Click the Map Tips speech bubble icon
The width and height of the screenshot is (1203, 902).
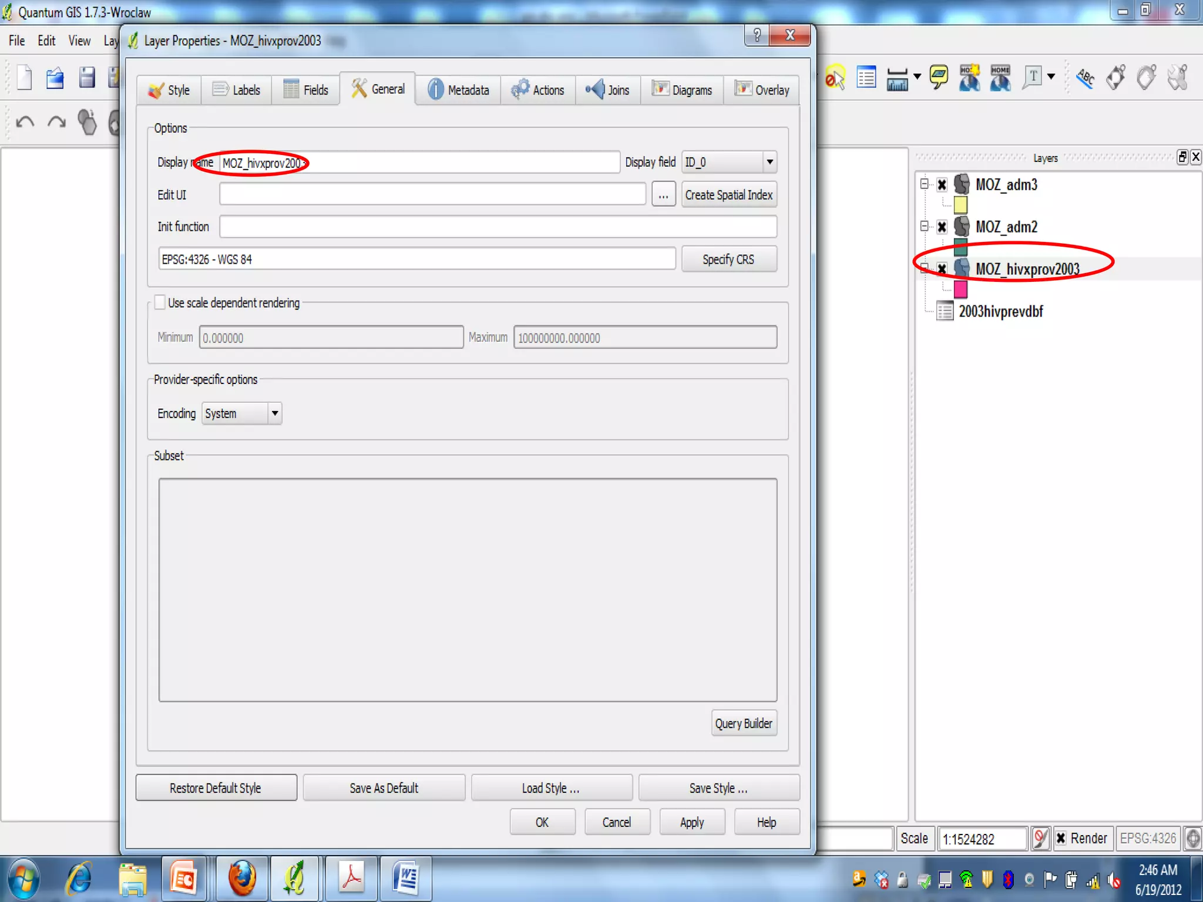pyautogui.click(x=939, y=78)
